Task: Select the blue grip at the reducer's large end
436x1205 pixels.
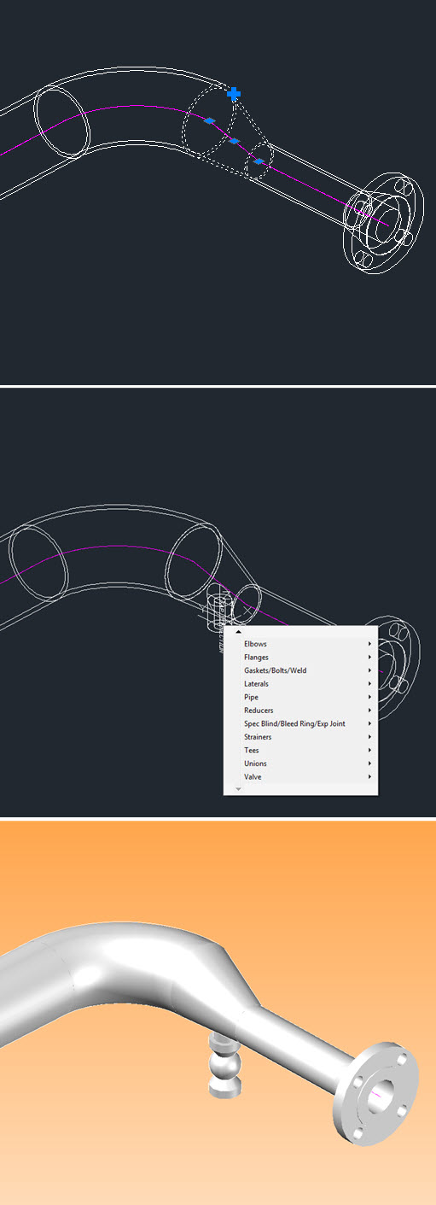Action: [209, 121]
